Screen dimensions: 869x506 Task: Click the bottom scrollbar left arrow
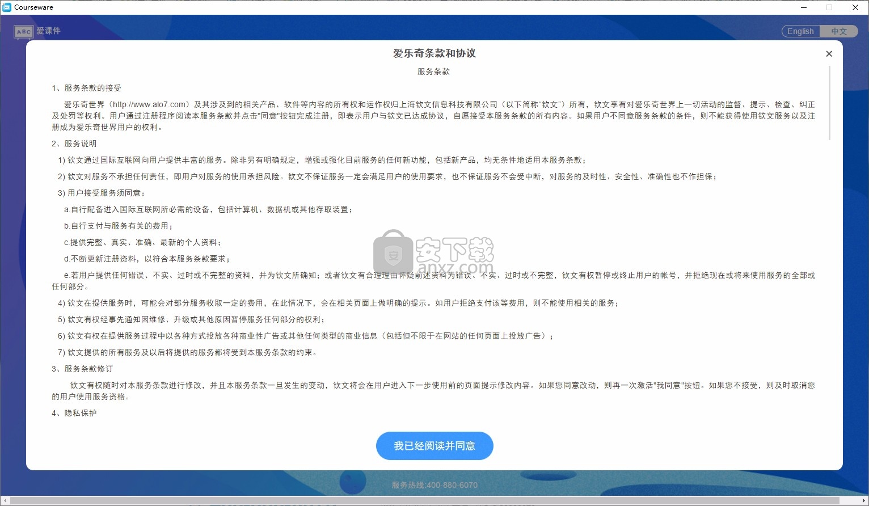point(5,501)
